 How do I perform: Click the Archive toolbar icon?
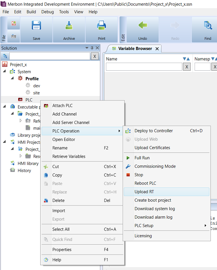[x=69, y=25]
